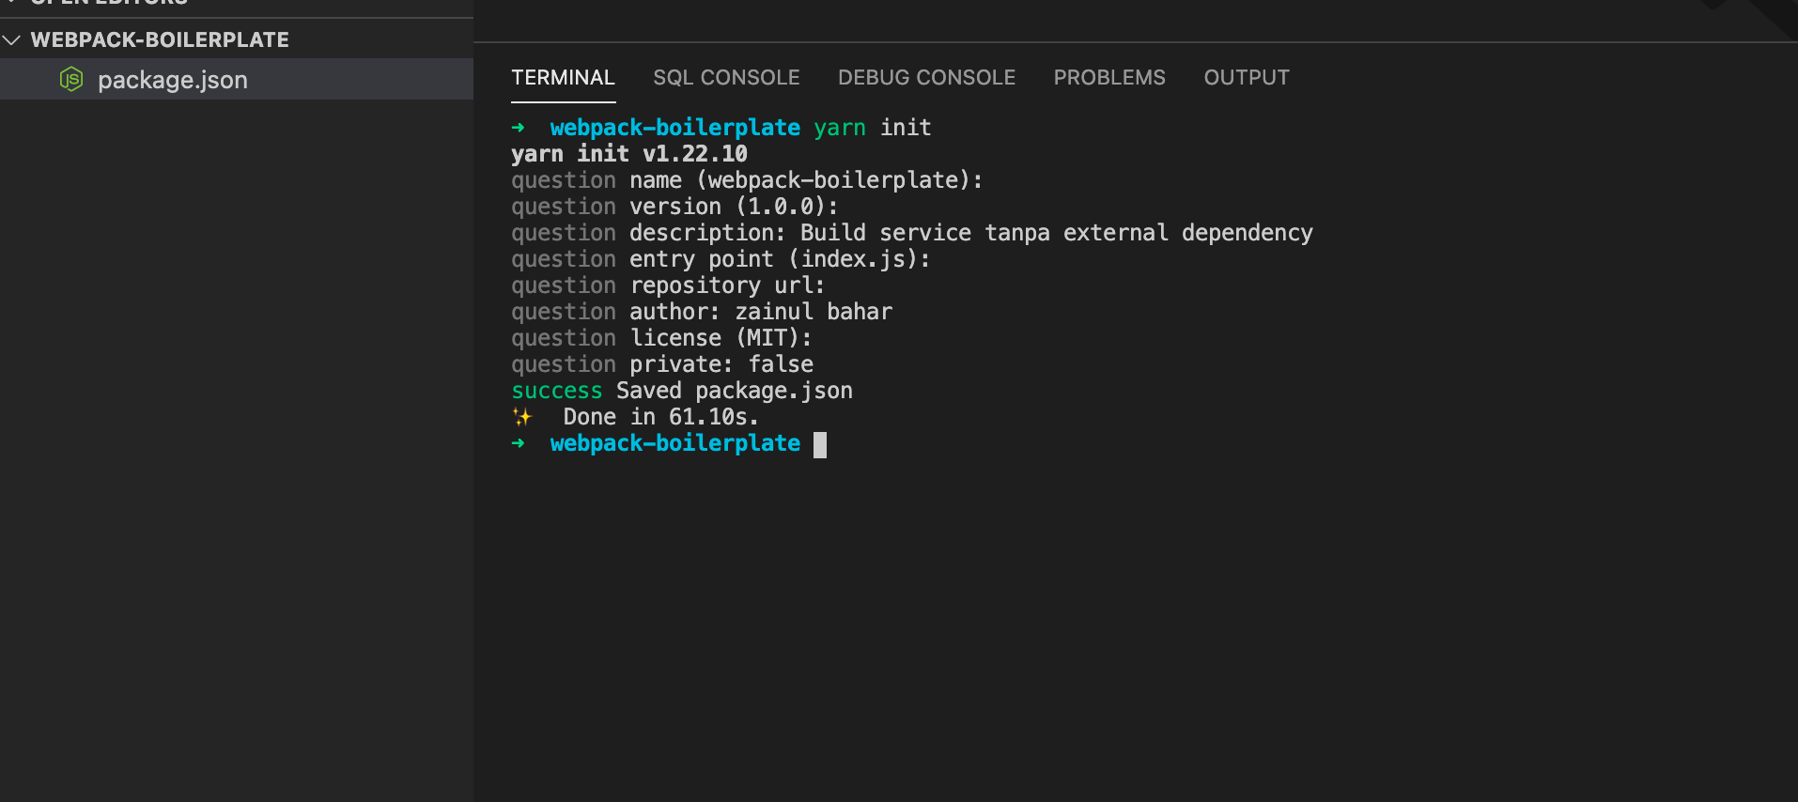The image size is (1798, 802).
Task: Open the DEBUG CONSOLE tab
Action: pyautogui.click(x=926, y=78)
